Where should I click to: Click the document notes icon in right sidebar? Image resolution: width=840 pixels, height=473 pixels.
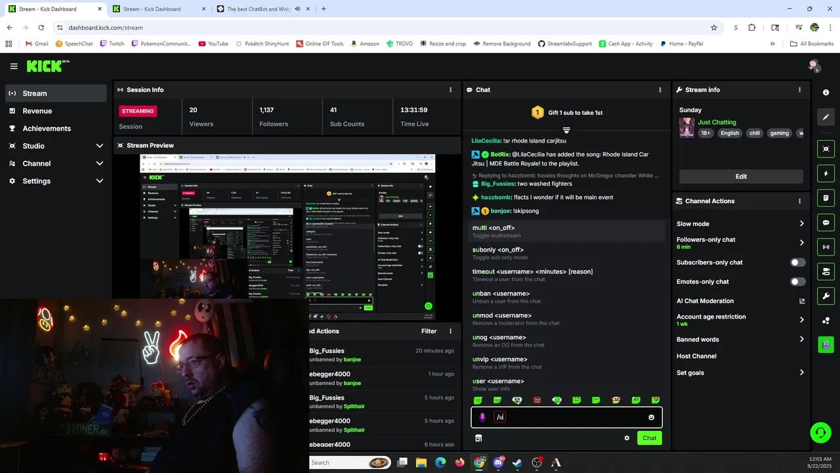[x=826, y=198]
